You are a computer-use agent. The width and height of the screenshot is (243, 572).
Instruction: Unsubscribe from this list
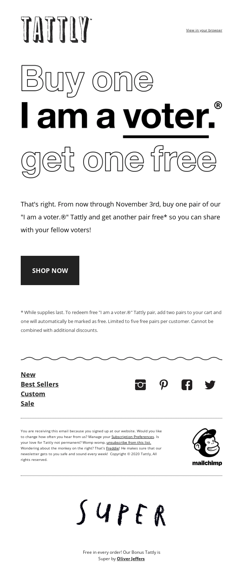[130, 442]
